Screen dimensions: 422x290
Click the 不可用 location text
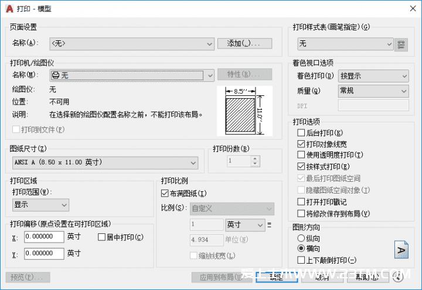59,102
